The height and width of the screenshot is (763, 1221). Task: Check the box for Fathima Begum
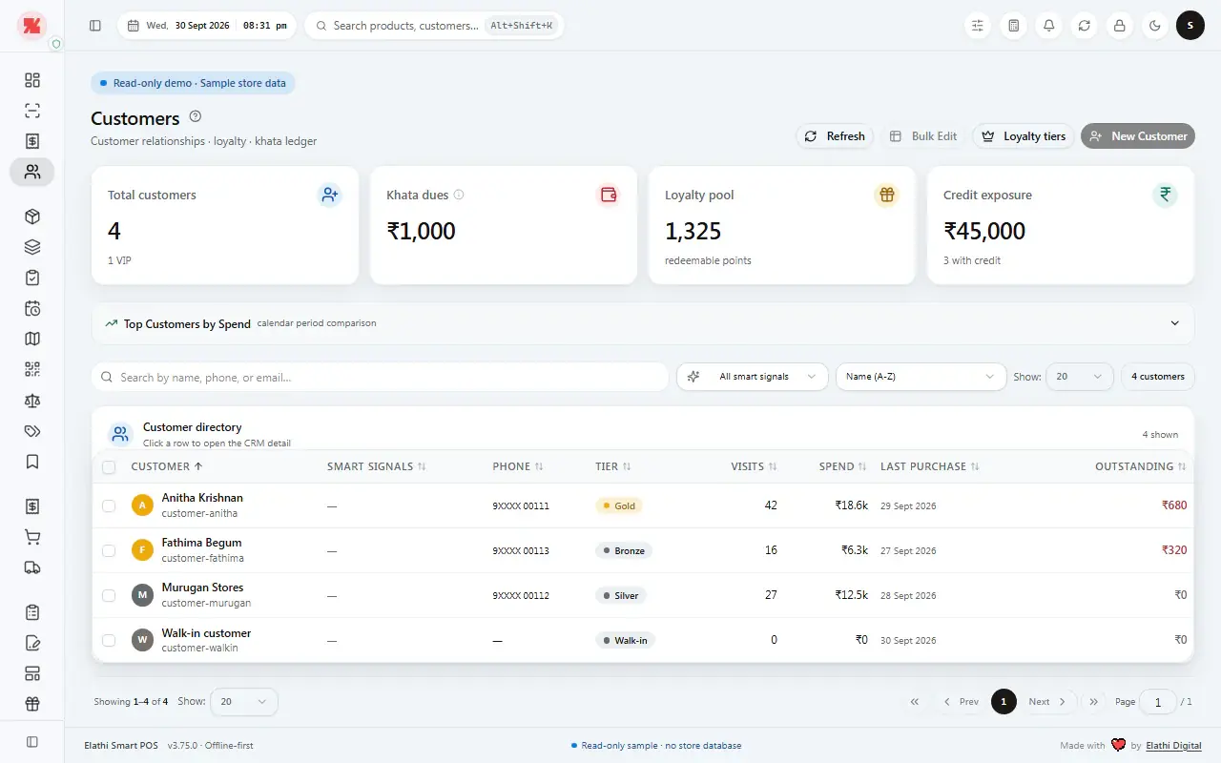coord(109,550)
